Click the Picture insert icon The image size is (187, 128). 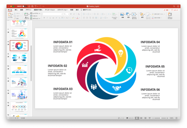[122, 15]
